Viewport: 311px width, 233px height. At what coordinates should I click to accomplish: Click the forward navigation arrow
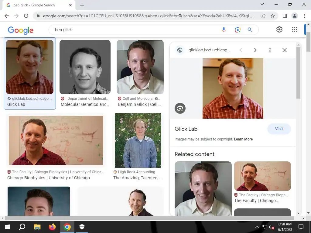16,16
